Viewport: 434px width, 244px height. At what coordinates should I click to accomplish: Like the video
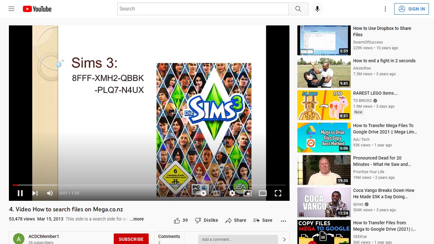coord(181,220)
